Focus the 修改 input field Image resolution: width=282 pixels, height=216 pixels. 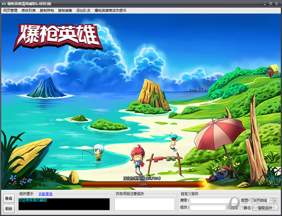[208, 208]
